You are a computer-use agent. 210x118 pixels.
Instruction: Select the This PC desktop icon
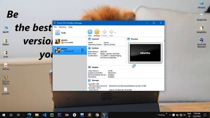(6, 29)
